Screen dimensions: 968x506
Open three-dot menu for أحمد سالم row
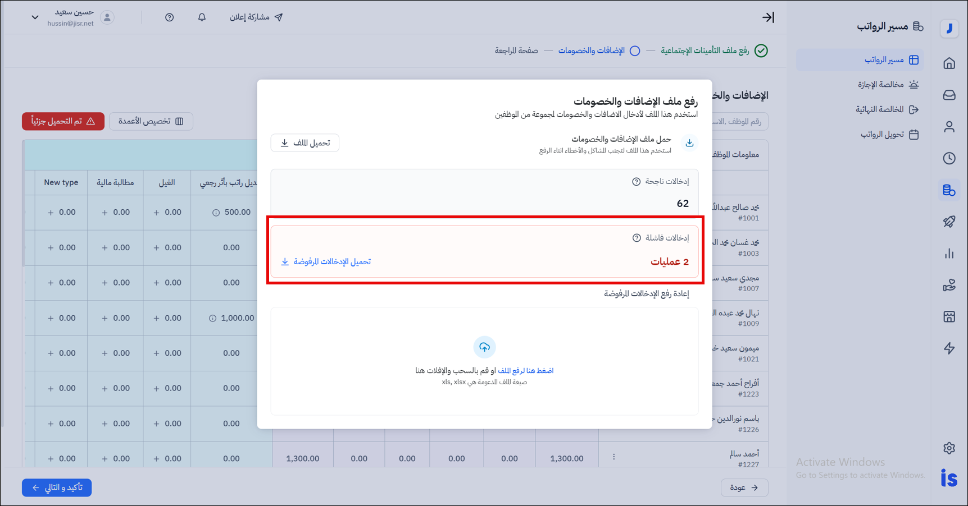[x=613, y=457]
